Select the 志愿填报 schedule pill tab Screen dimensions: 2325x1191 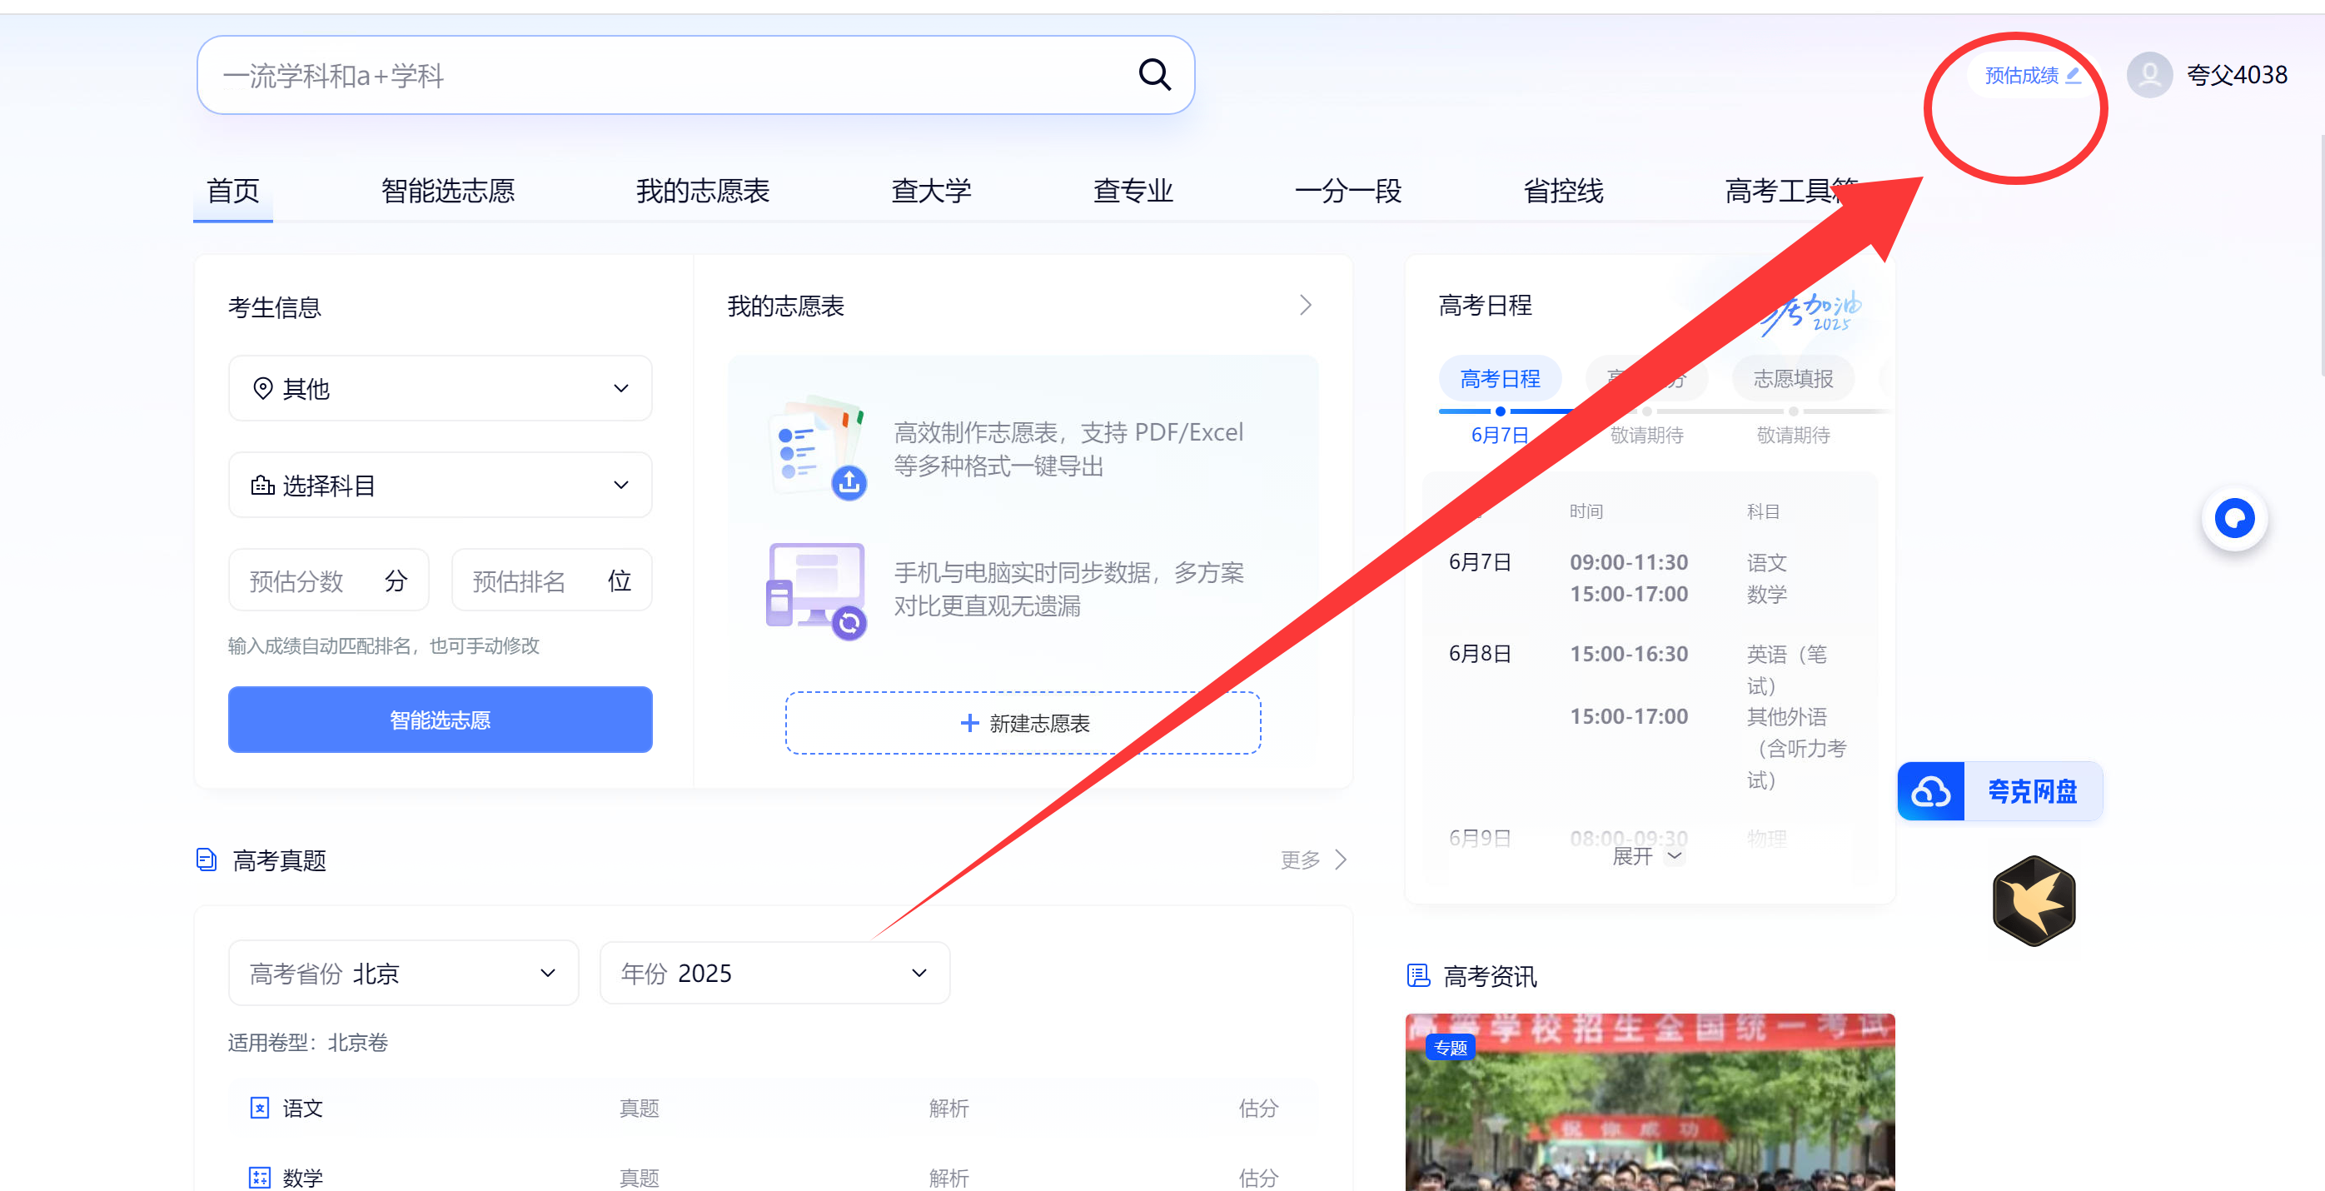coord(1793,378)
